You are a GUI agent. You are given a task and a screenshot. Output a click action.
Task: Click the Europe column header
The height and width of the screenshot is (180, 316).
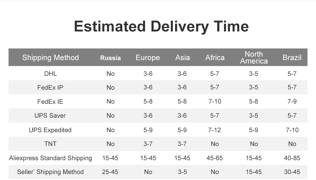coord(148,58)
